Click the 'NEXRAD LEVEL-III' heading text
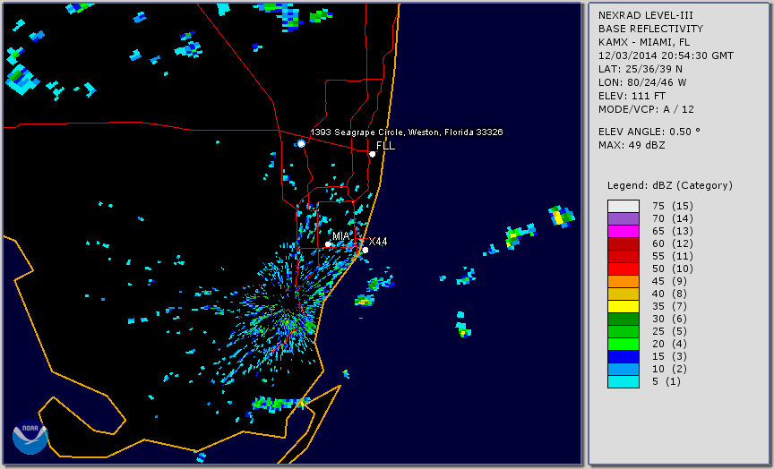Viewport: 774px width, 469px height. pos(646,16)
